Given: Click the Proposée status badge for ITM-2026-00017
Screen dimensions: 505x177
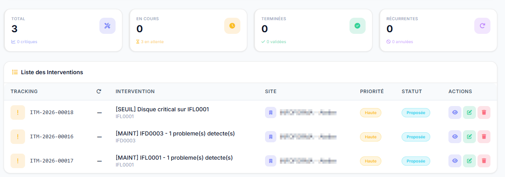Looking at the screenshot, I should pos(416,161).
